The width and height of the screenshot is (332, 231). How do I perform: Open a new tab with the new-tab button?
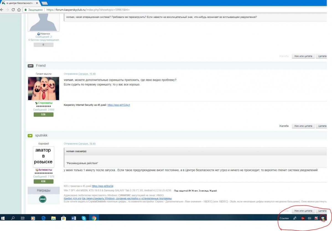pos(44,3)
